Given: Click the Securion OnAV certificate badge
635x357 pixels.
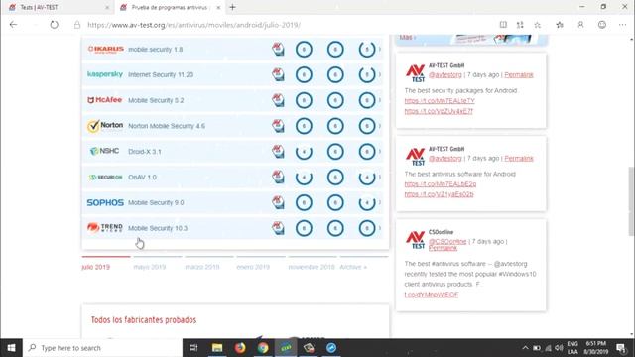Looking at the screenshot, I should (x=278, y=177).
